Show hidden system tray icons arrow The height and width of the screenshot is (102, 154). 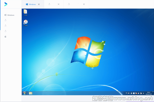tap(143, 93)
